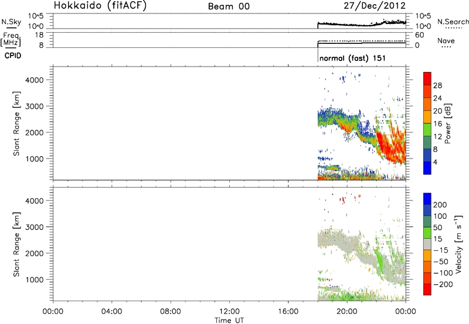Pick the top blue segment of velocity colorbar
Image resolution: width=469 pixels, height=324 pixels.
427,199
